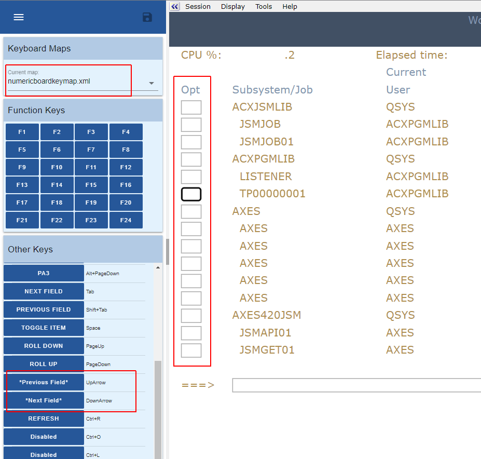Open the Help menu
The image size is (481, 459).
(290, 6)
